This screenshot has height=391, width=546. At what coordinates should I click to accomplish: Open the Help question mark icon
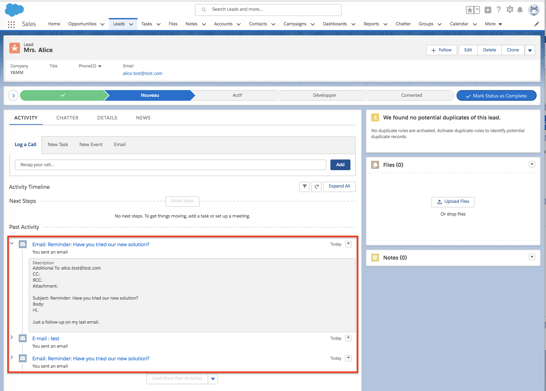point(499,10)
